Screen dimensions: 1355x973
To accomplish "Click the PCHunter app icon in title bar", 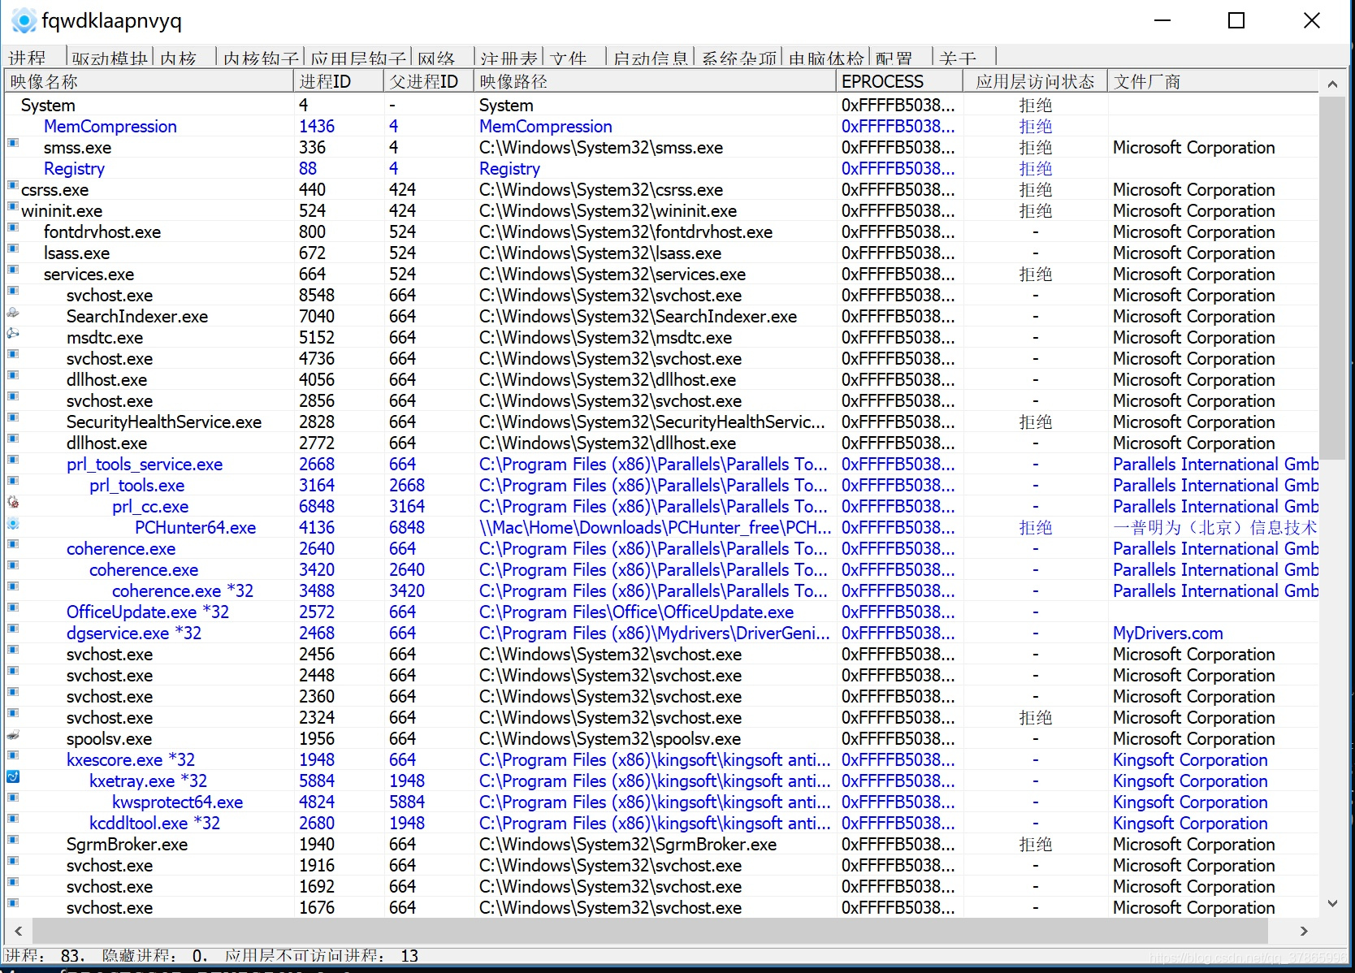I will [24, 20].
